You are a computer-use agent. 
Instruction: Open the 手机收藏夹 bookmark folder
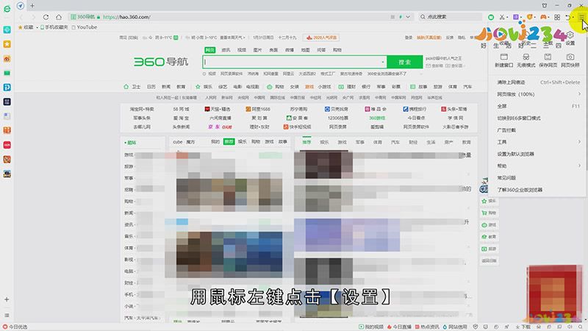[x=54, y=27]
